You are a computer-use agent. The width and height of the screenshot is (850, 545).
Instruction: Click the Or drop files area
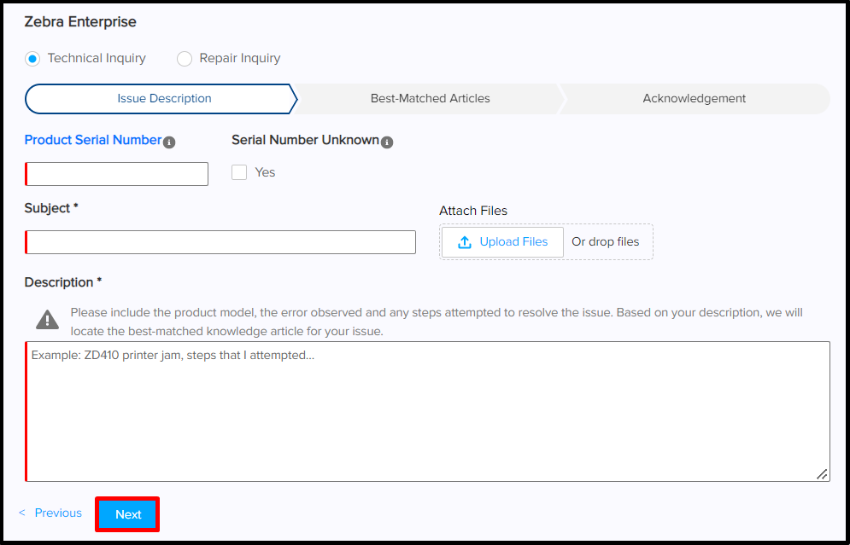pyautogui.click(x=607, y=241)
